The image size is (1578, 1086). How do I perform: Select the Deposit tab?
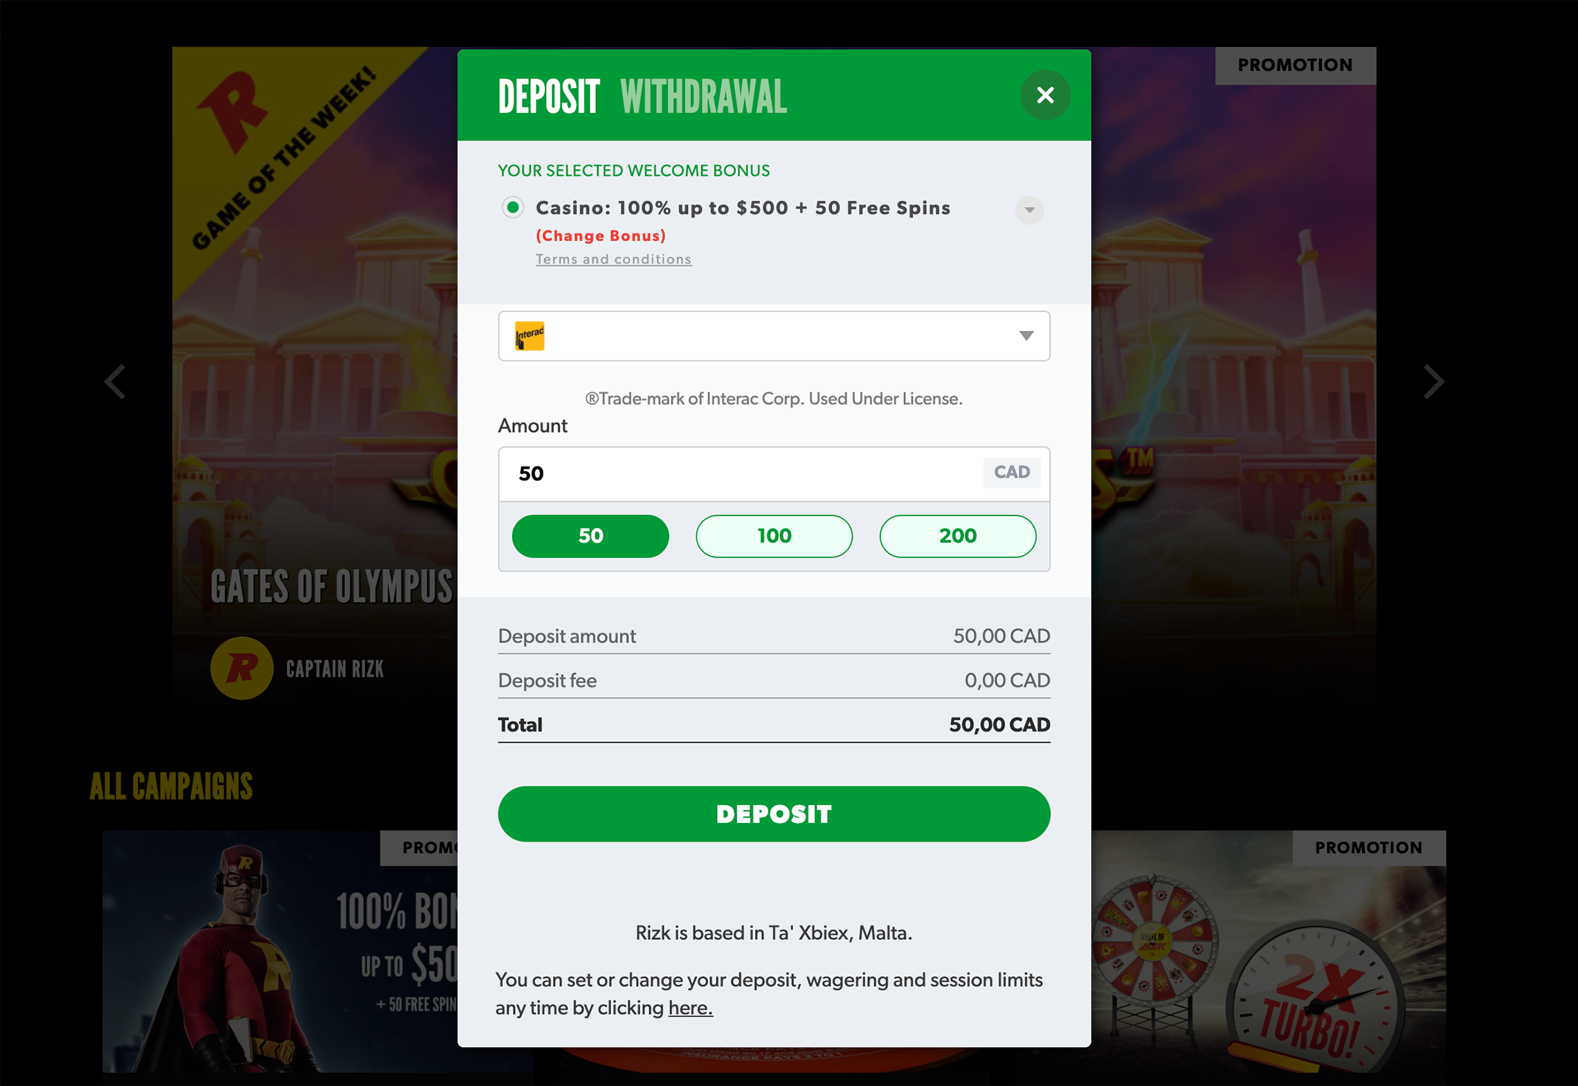tap(549, 96)
